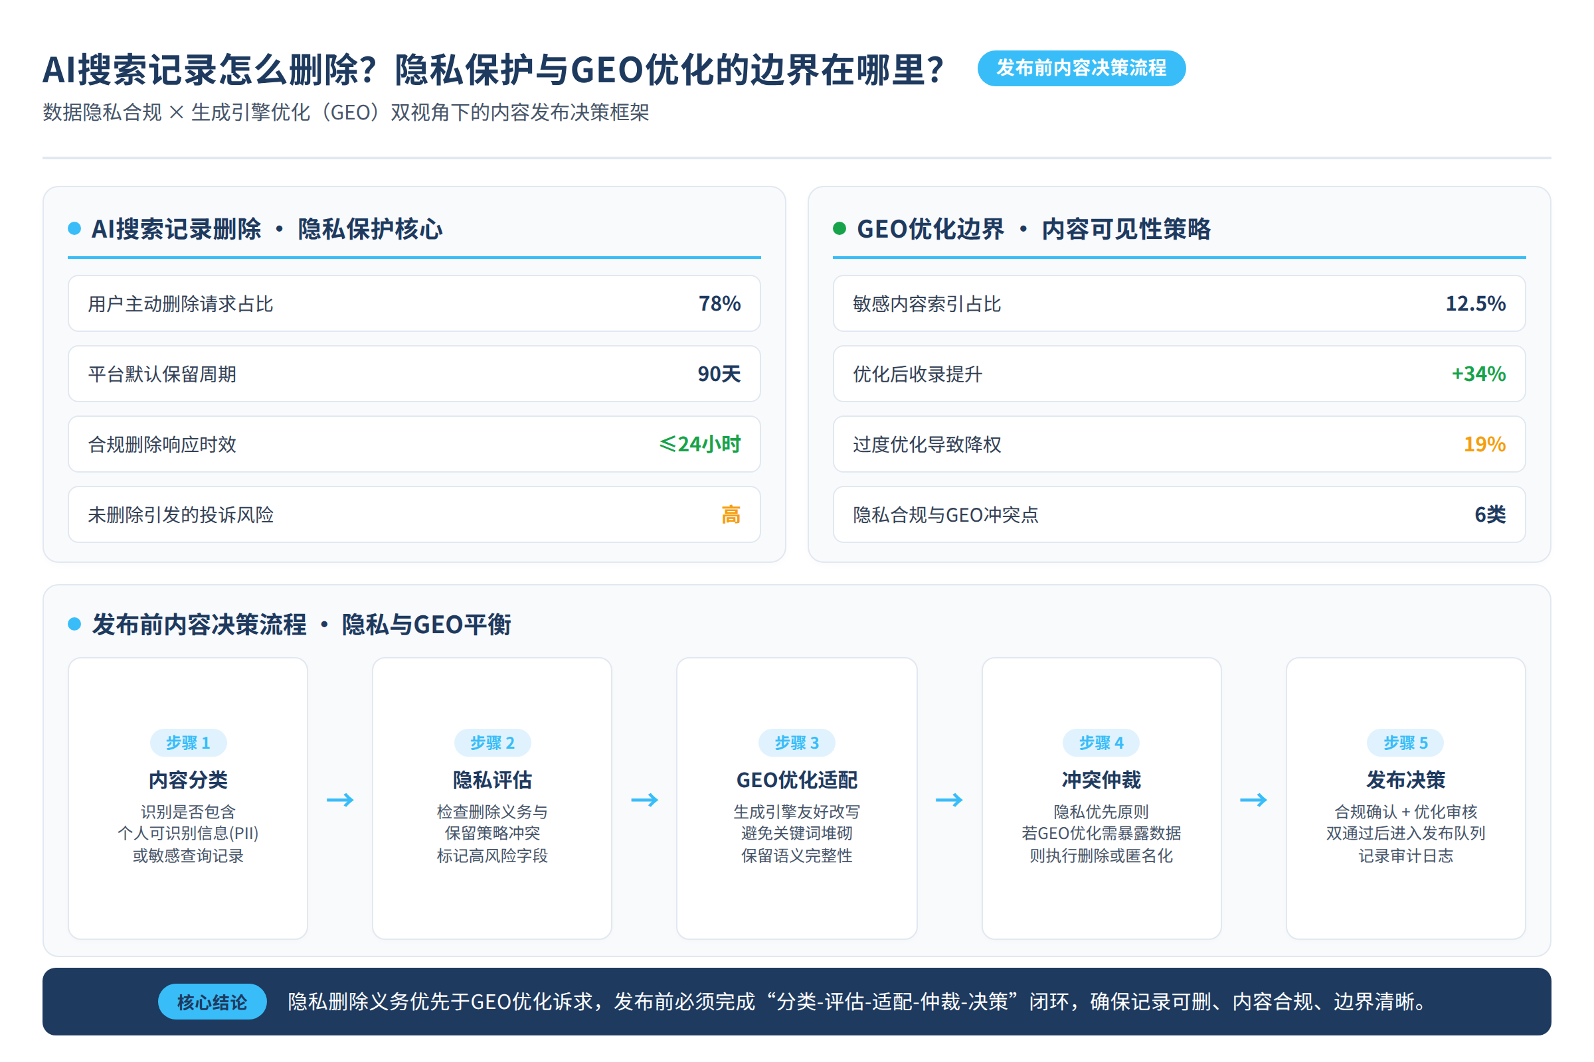1594x1062 pixels.
Task: Click the description 检查删除义务与
Action: pyautogui.click(x=492, y=811)
